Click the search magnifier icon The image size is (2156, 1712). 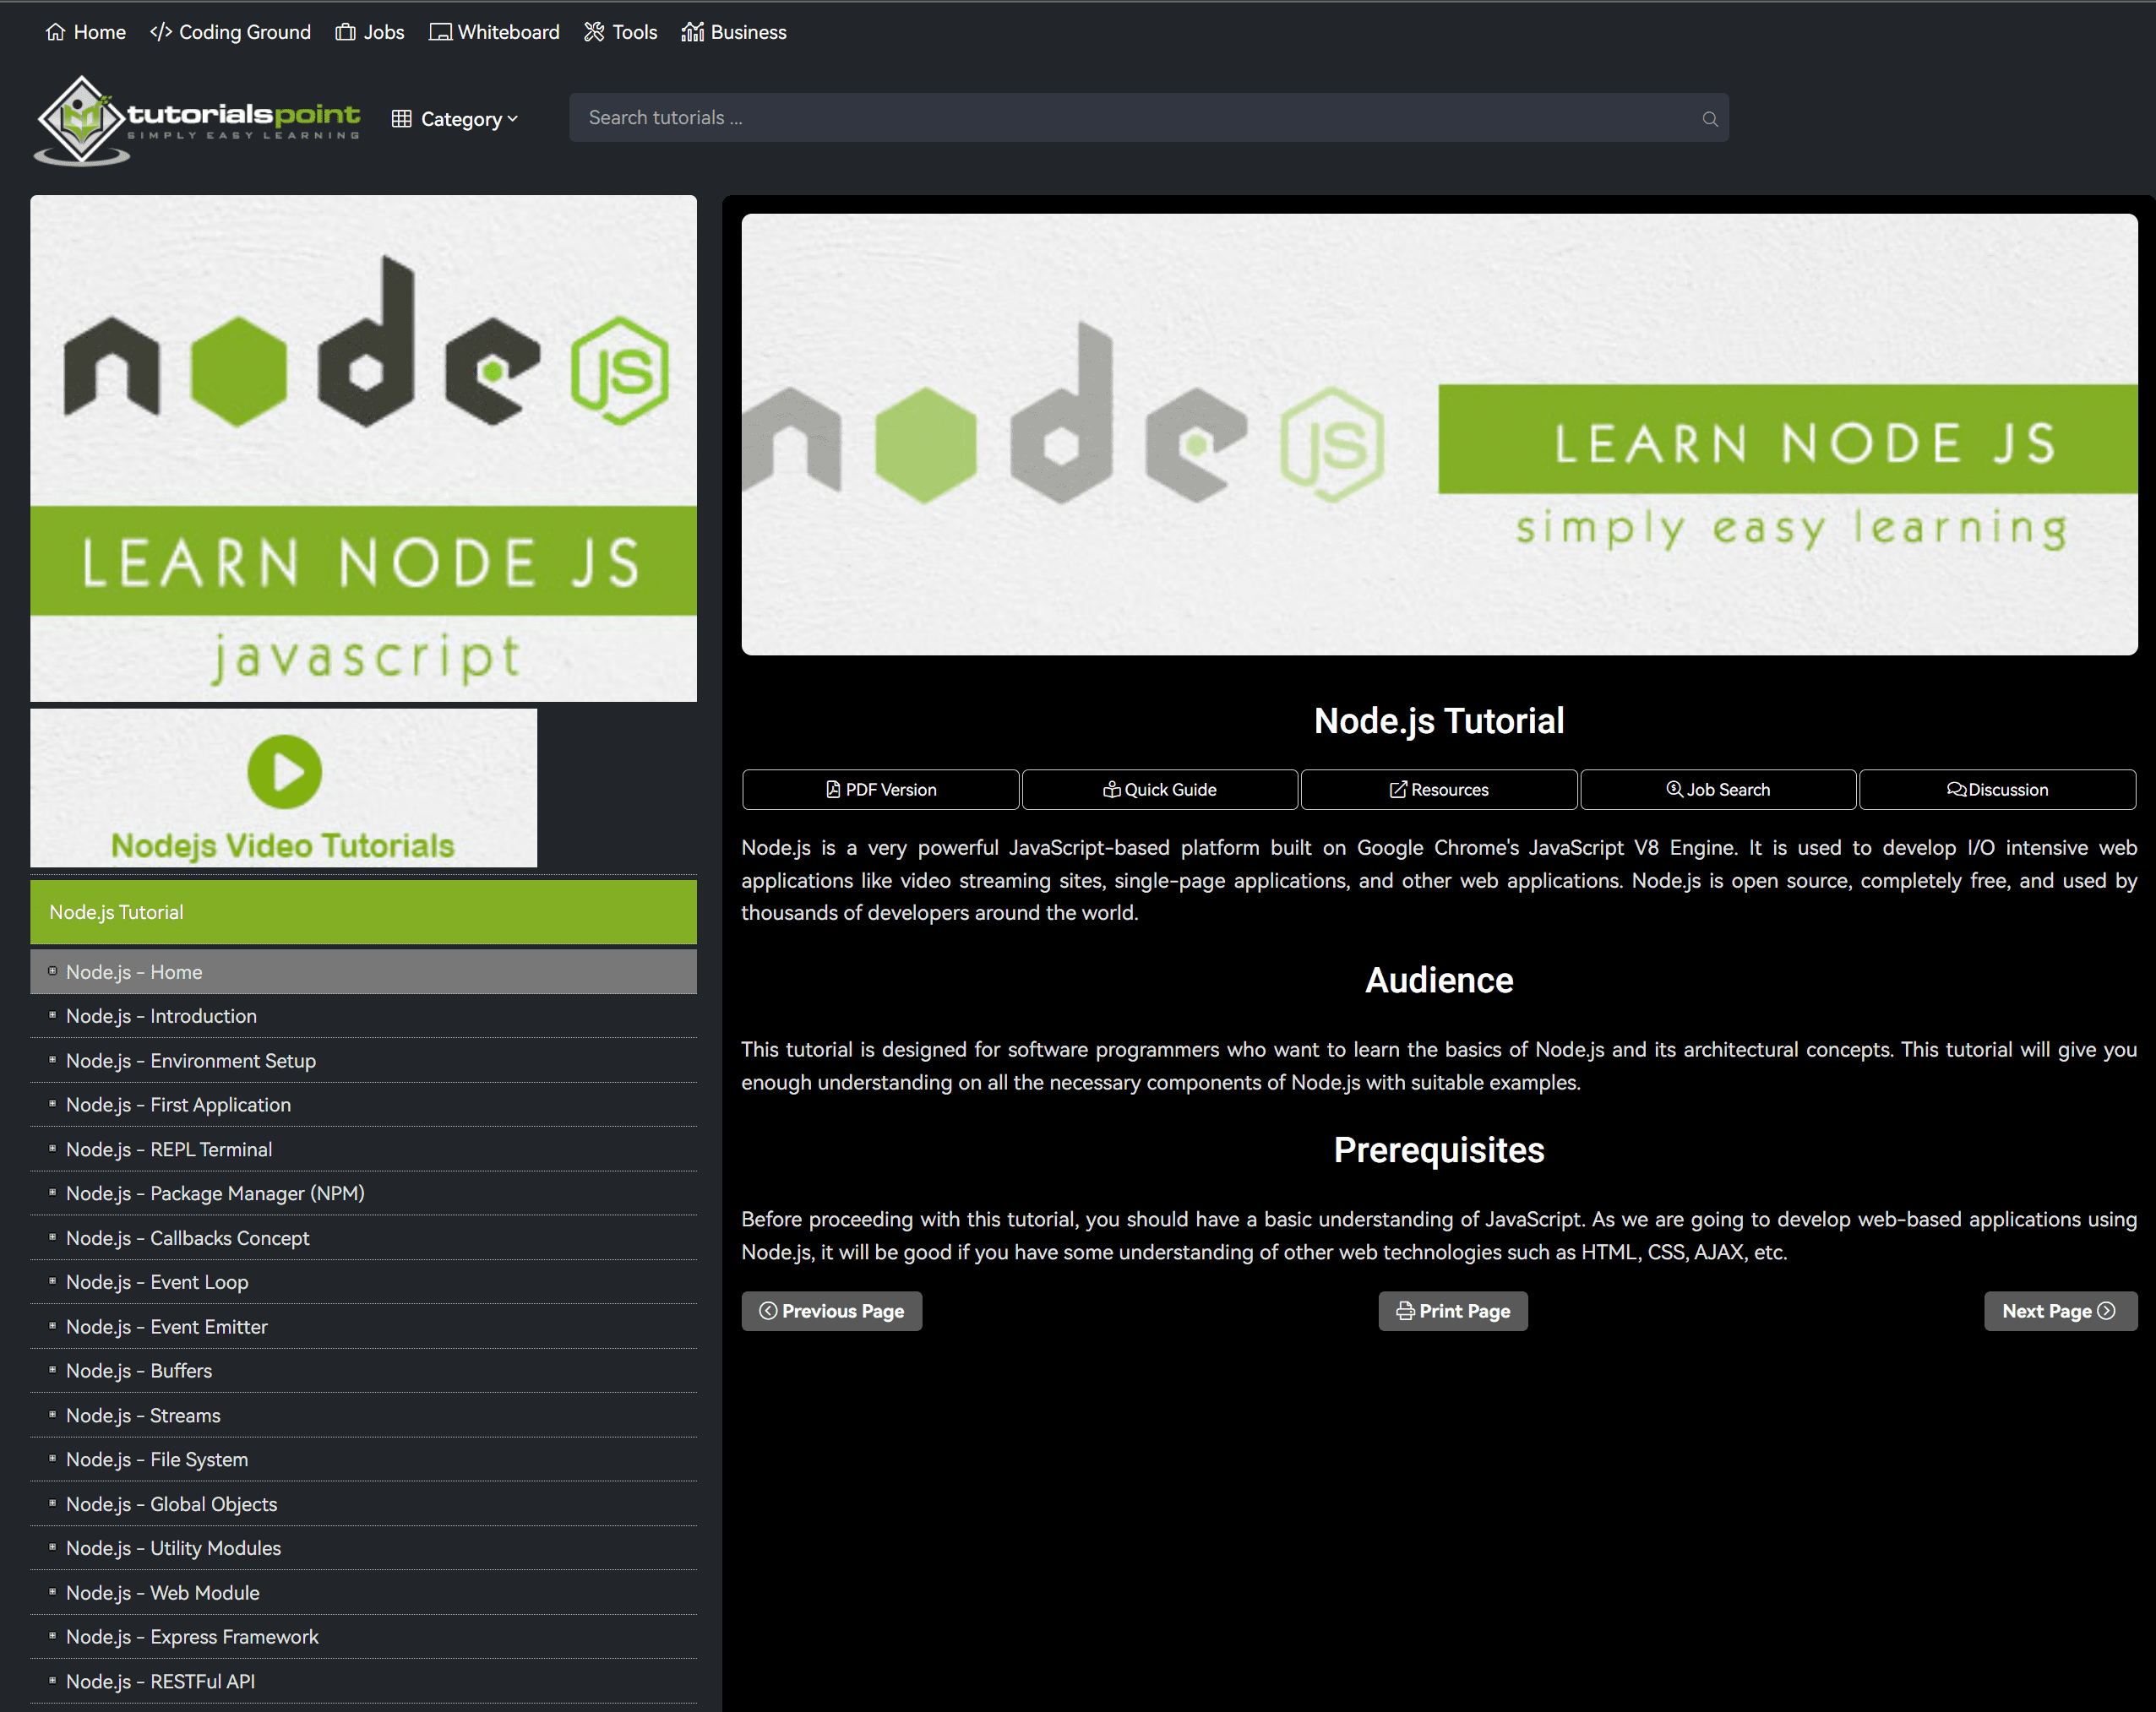1709,119
